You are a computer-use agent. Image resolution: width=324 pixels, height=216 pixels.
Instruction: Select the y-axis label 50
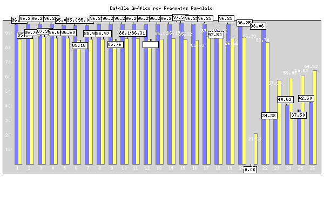8,91
